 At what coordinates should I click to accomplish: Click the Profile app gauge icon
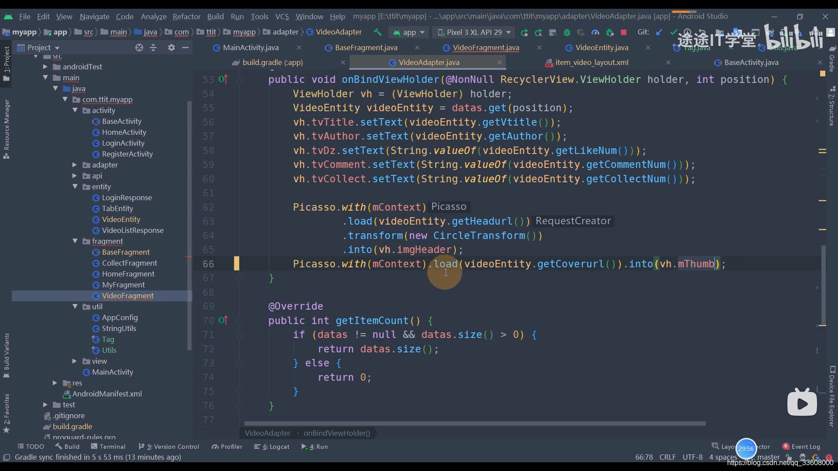click(595, 32)
